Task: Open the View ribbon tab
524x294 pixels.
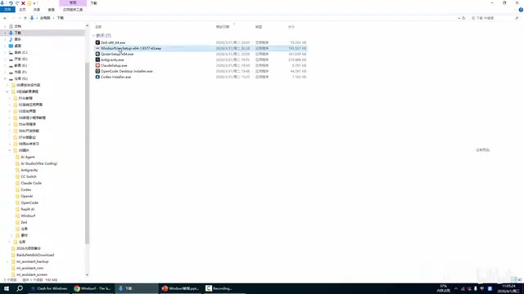Action: (x=51, y=10)
